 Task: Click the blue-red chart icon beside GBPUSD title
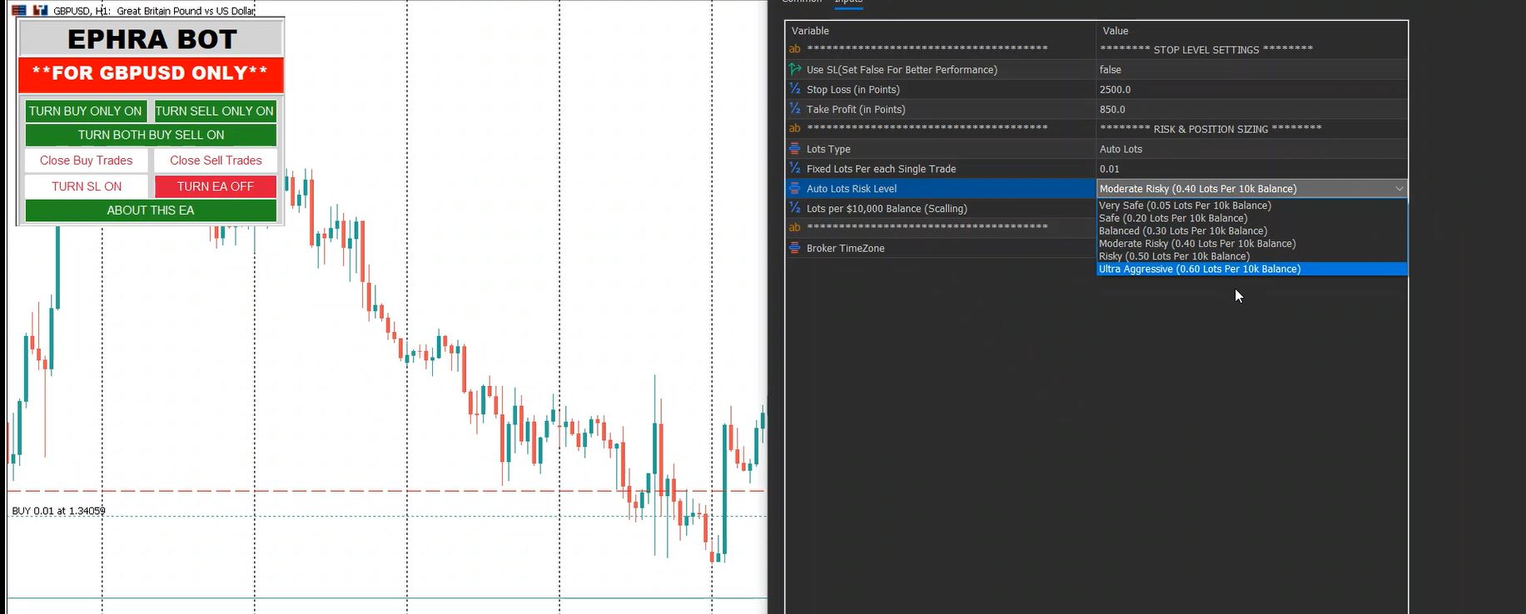point(40,11)
